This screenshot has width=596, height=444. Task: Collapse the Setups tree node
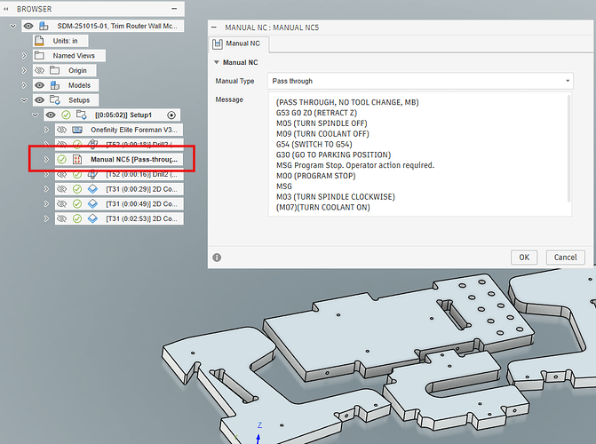(x=24, y=100)
